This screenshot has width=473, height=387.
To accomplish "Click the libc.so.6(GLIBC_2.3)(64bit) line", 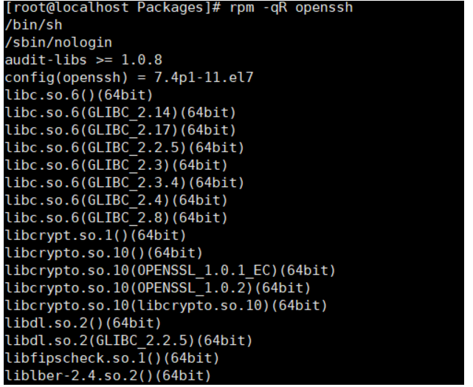I will (x=116, y=165).
